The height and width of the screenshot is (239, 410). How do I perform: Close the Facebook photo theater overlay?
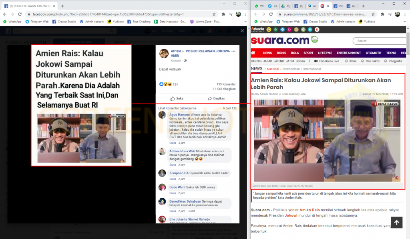point(242,31)
